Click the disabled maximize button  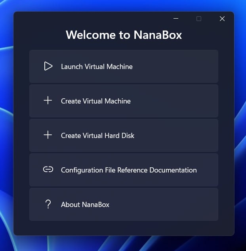tap(199, 19)
